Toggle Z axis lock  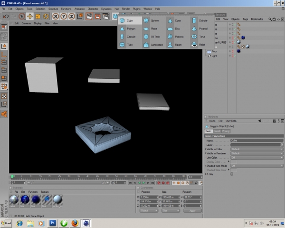(72, 16)
